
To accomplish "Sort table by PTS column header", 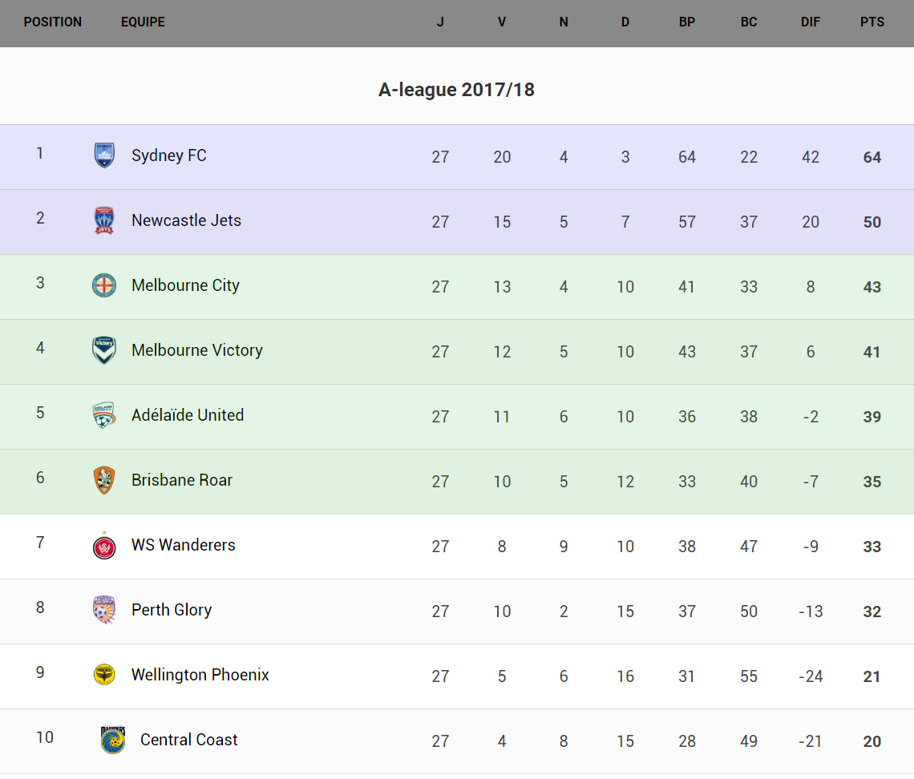I will pos(872,22).
